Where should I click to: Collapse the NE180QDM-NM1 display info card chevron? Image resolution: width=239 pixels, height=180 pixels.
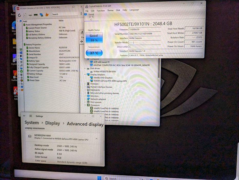(97, 139)
